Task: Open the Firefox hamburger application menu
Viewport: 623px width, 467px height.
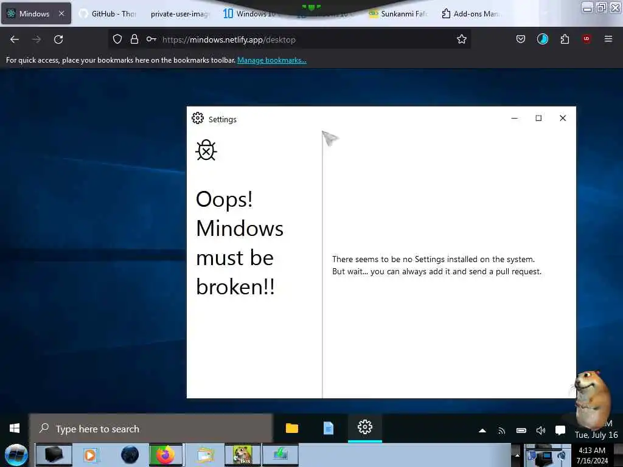Action: pos(608,40)
